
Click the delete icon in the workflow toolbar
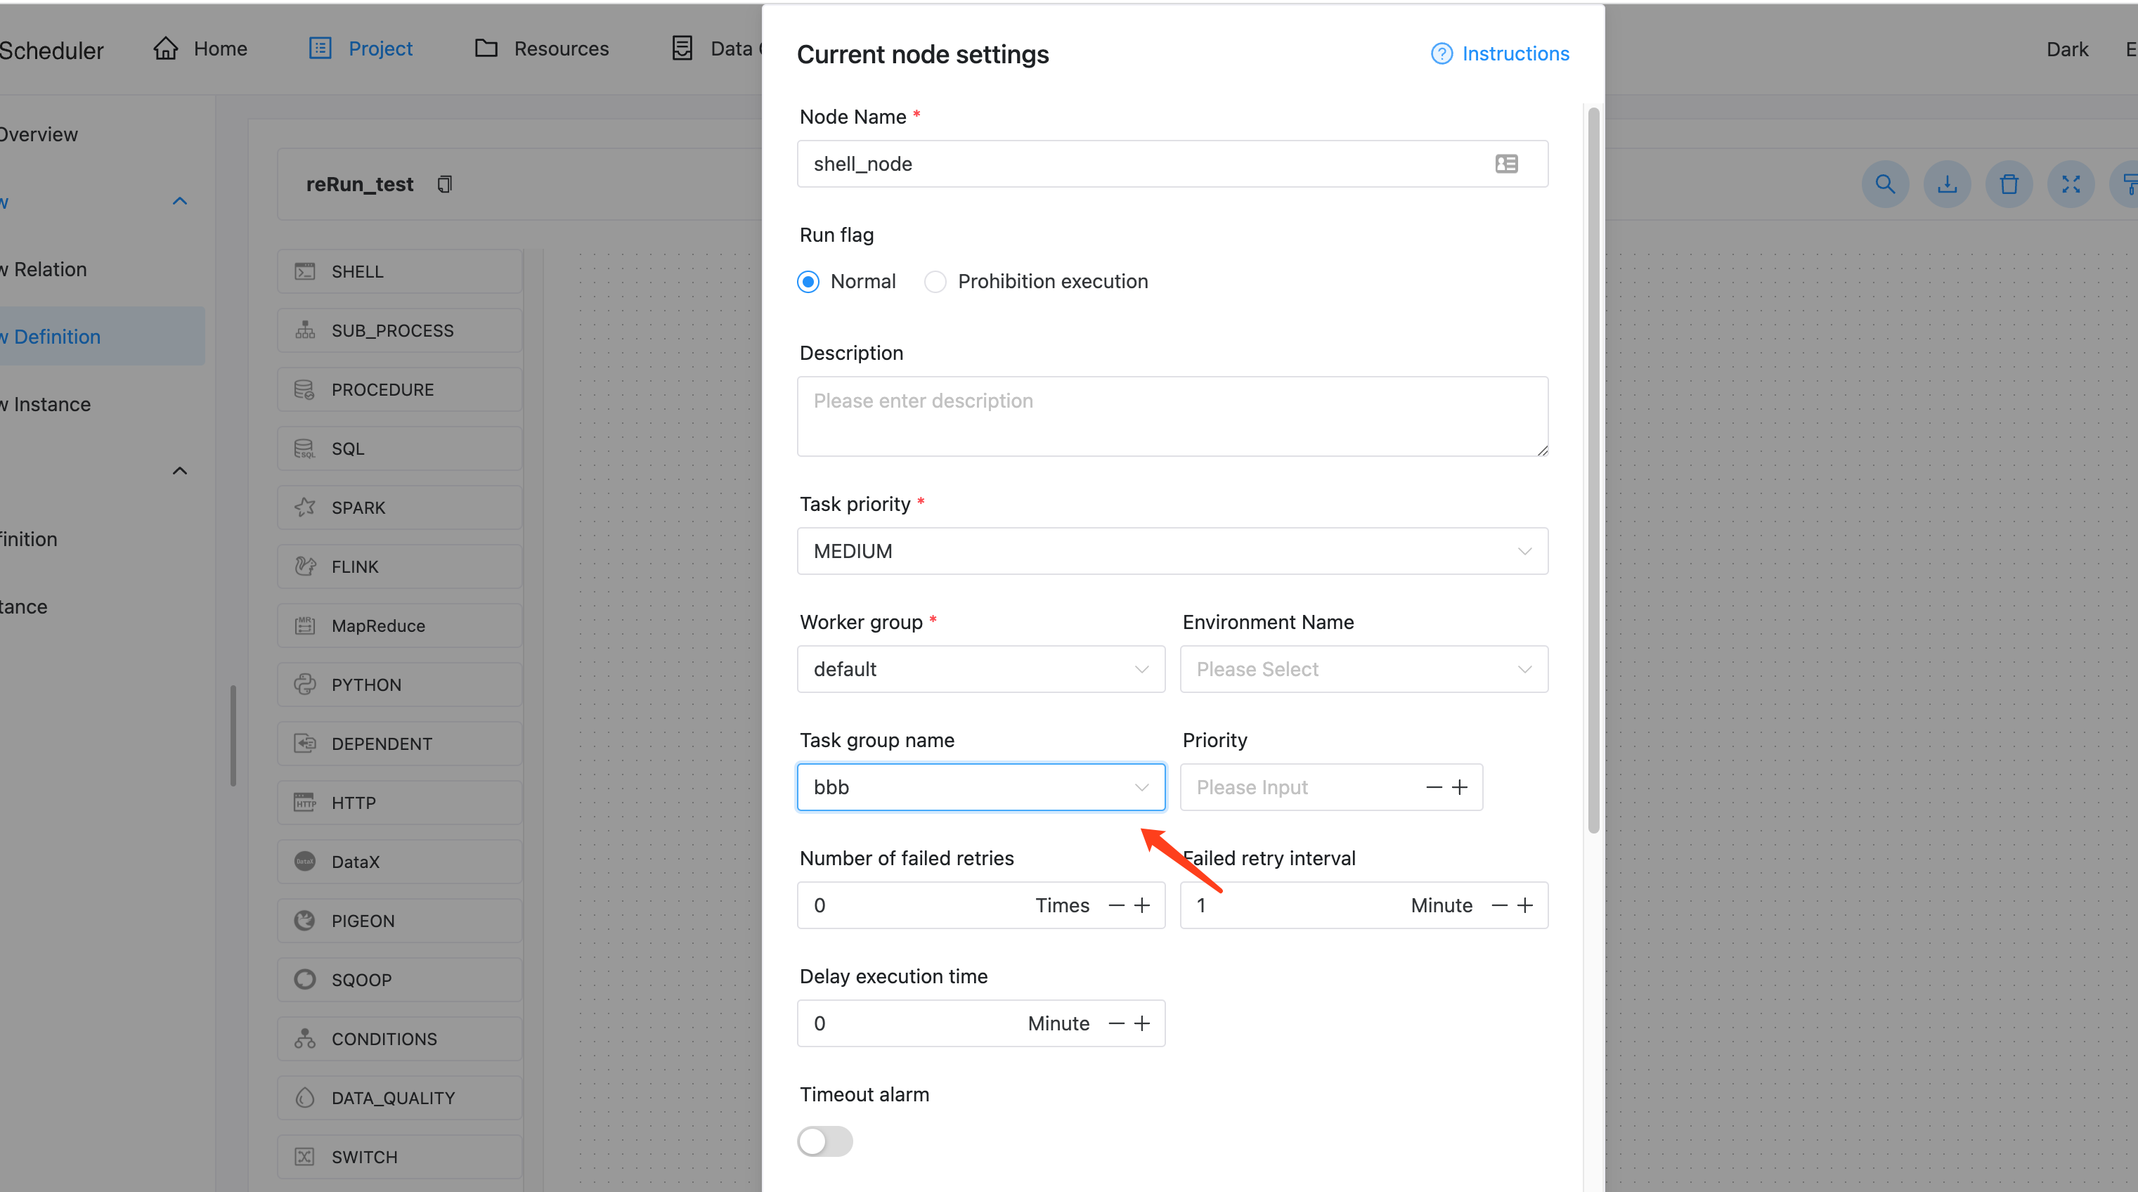click(2009, 184)
